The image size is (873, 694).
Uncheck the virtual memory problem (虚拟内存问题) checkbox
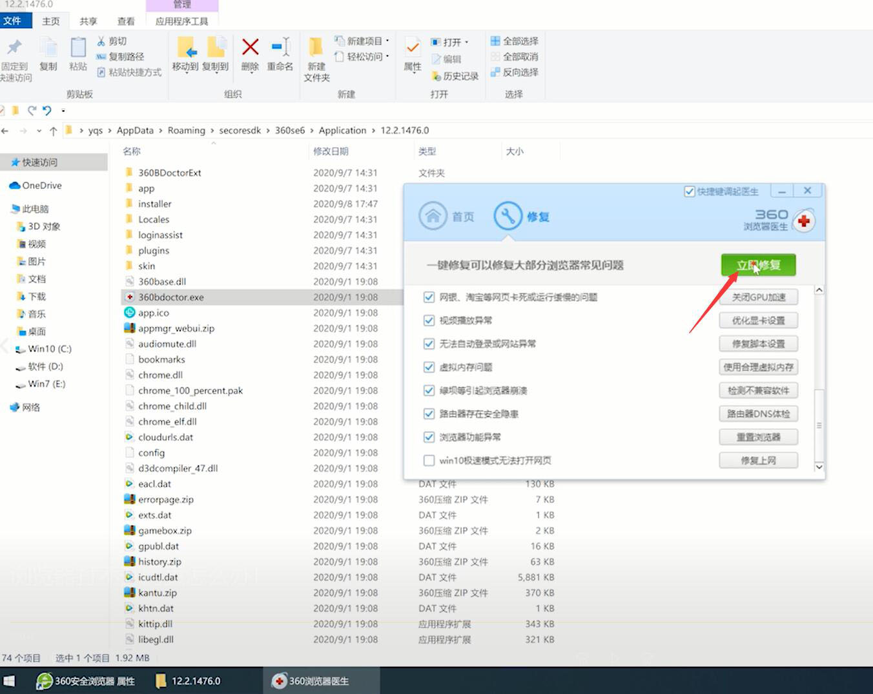429,367
